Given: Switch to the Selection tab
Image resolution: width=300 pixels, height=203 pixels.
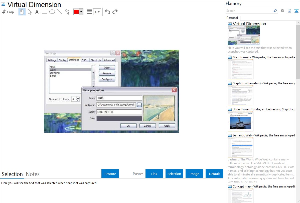Looking at the screenshot, I should 12,174.
